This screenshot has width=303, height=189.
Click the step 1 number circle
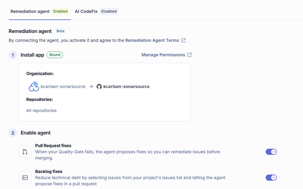[x=13, y=55]
